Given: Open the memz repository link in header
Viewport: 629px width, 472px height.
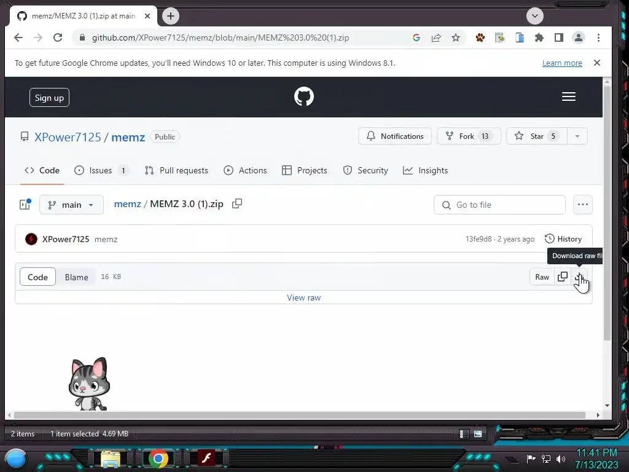Looking at the screenshot, I should 128,137.
